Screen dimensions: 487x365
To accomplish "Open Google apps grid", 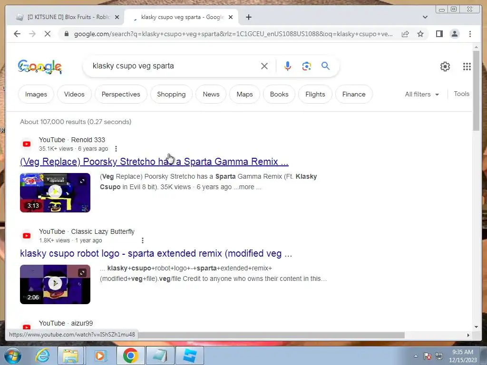I will pyautogui.click(x=467, y=67).
